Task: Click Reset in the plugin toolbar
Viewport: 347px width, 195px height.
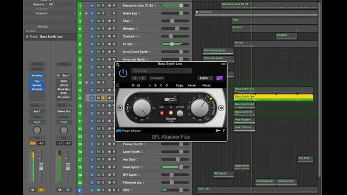Action: (207, 86)
